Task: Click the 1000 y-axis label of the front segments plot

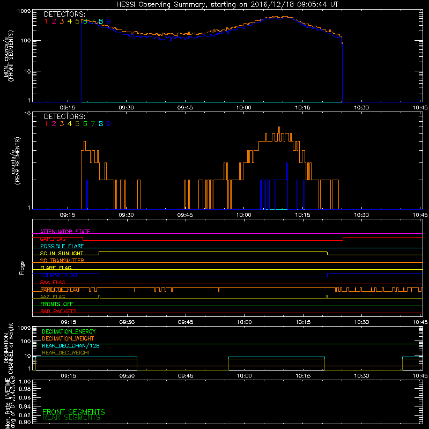Action: (24, 11)
